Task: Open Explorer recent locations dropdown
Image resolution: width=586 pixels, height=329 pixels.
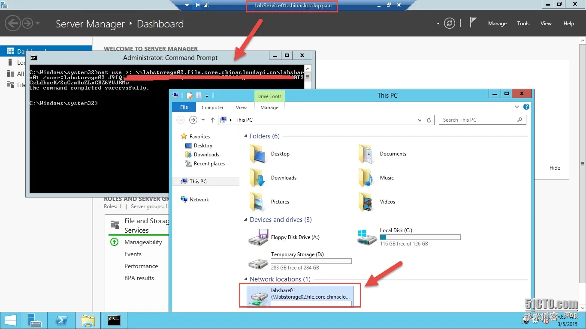Action: pyautogui.click(x=203, y=120)
